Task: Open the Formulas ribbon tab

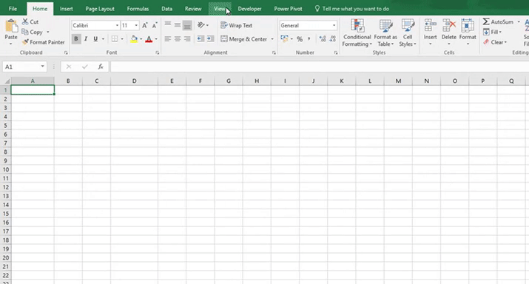Action: 138,9
